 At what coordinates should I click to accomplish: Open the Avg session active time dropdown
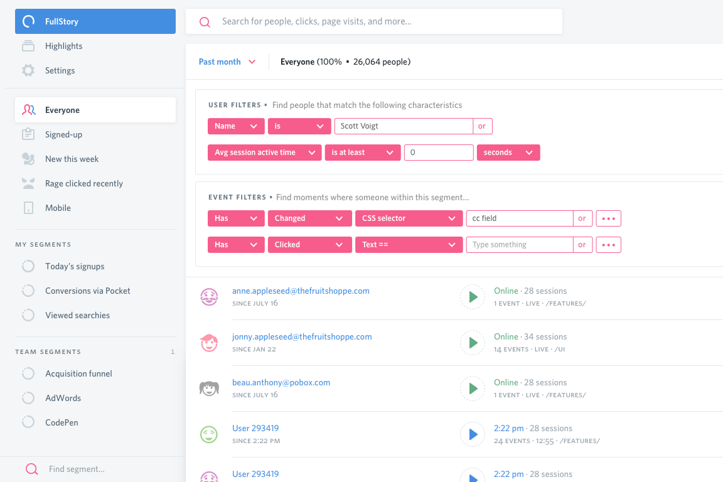(264, 153)
